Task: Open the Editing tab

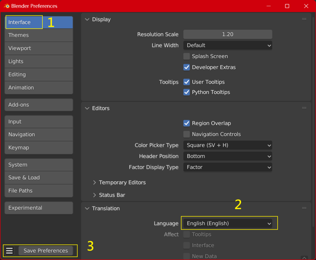Action: (x=39, y=74)
